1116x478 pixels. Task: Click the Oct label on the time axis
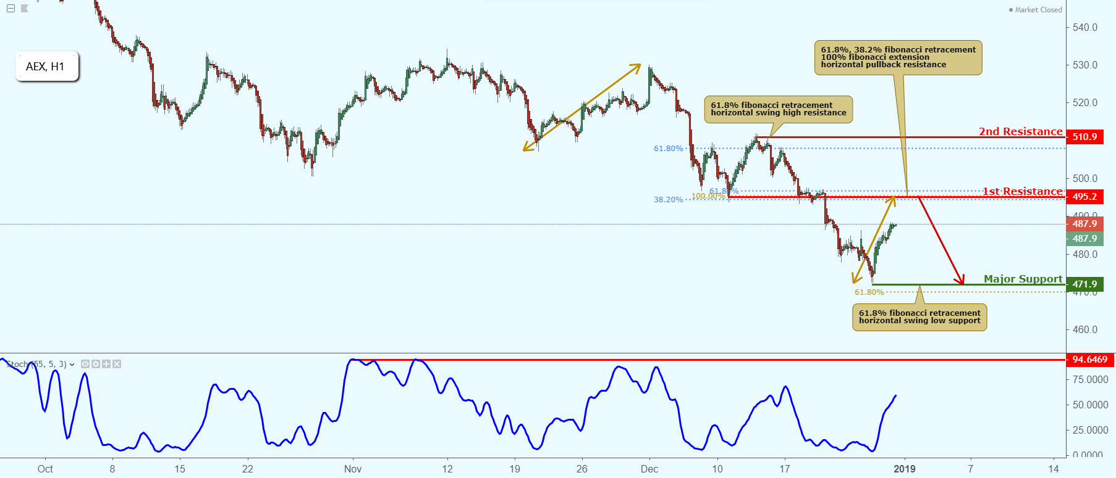click(x=45, y=469)
